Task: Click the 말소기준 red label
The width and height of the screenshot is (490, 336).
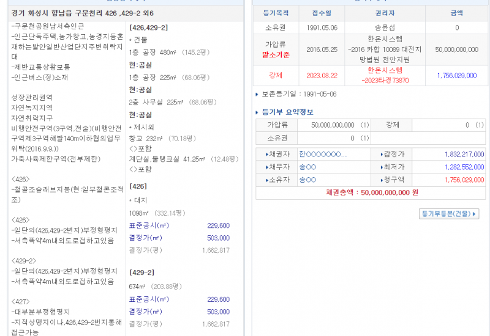Action: [275, 55]
